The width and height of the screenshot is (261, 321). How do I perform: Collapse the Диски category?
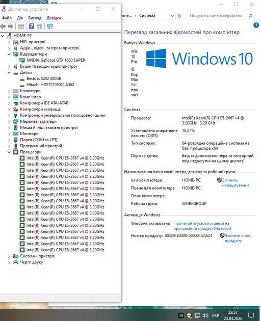[9, 72]
